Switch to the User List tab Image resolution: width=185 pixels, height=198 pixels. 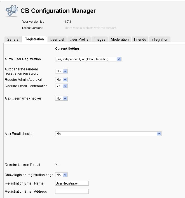(x=57, y=39)
